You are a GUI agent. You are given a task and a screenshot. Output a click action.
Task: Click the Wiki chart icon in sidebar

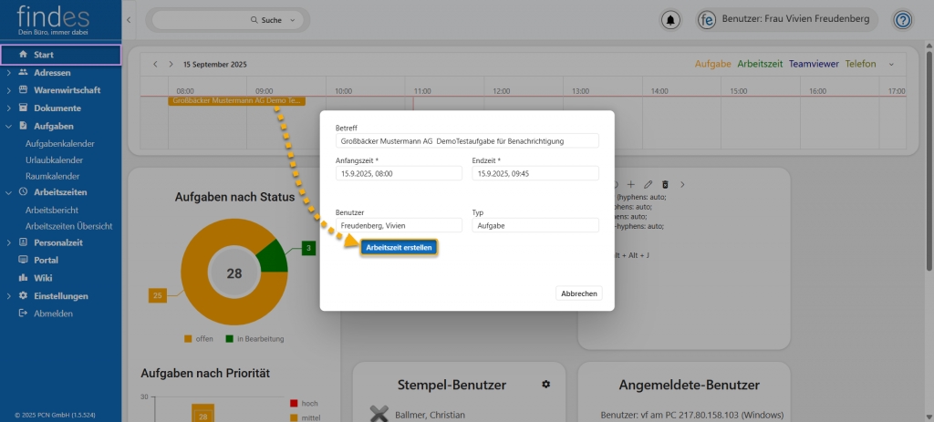pyautogui.click(x=23, y=278)
